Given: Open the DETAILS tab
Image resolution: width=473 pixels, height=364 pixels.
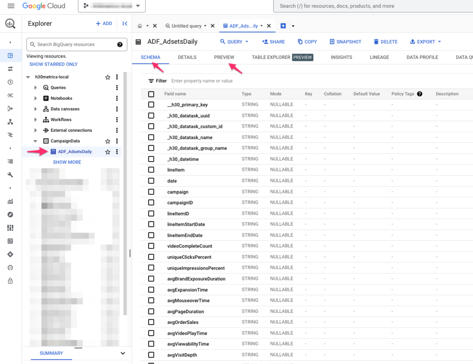Looking at the screenshot, I should (x=187, y=57).
